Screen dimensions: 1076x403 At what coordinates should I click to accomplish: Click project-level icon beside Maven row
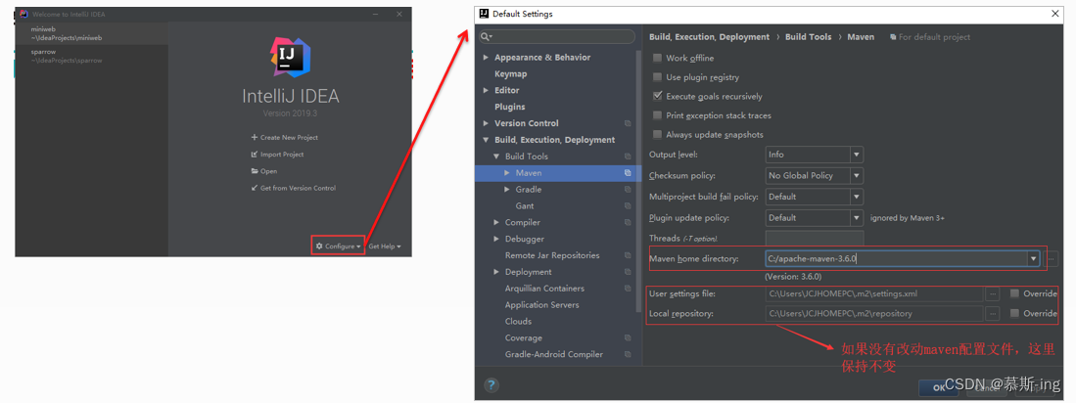coord(628,173)
